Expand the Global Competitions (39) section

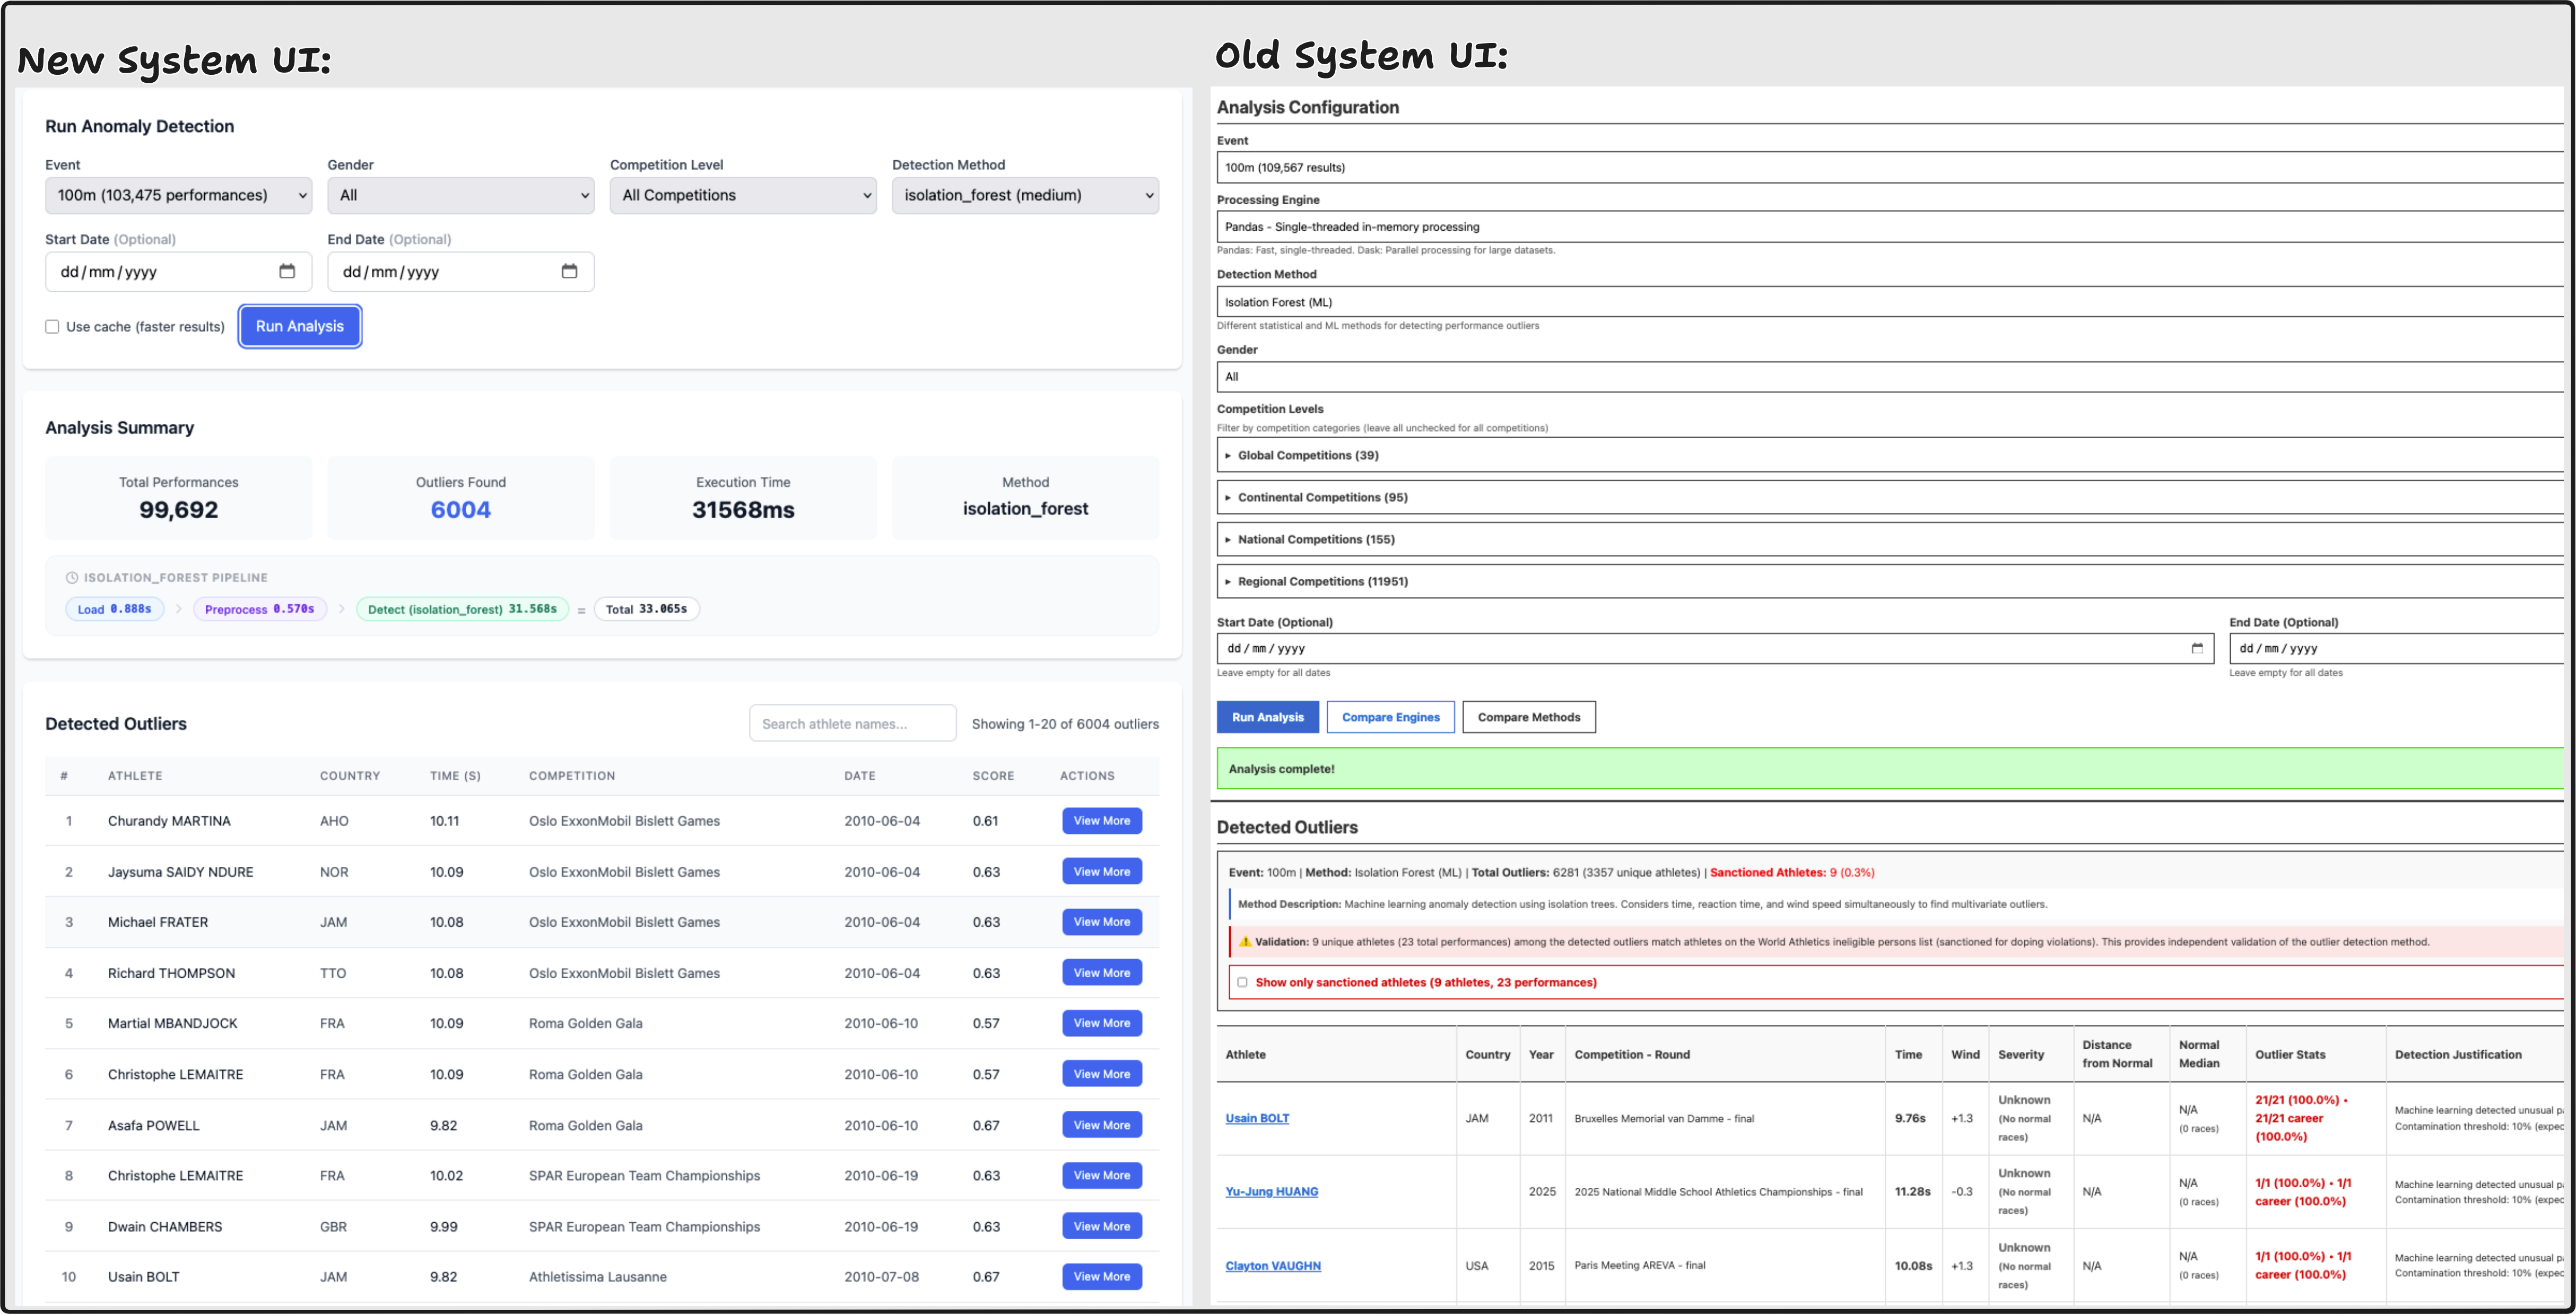[1890, 455]
